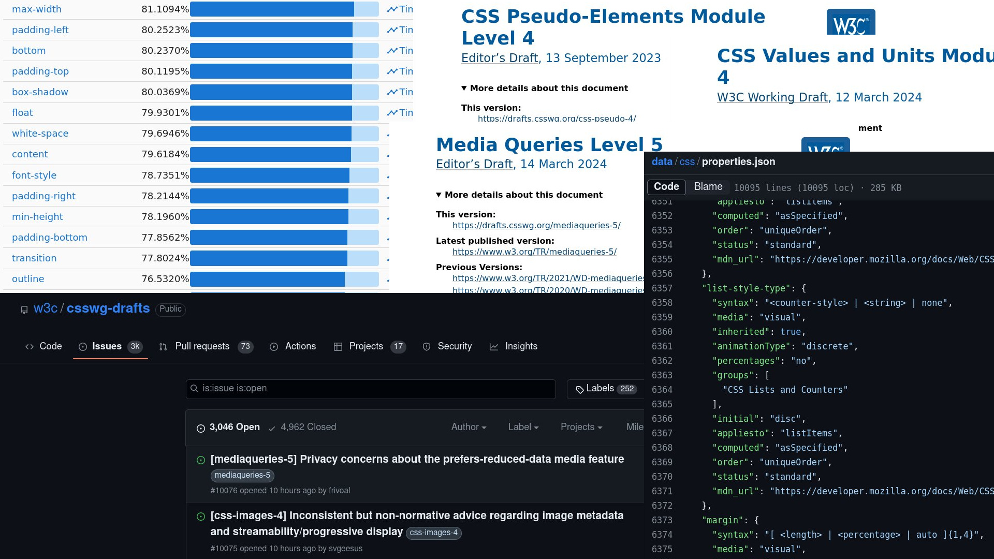This screenshot has height=559, width=994.
Task: Click the 80.0369% value for box-shadow
Action: click(165, 92)
